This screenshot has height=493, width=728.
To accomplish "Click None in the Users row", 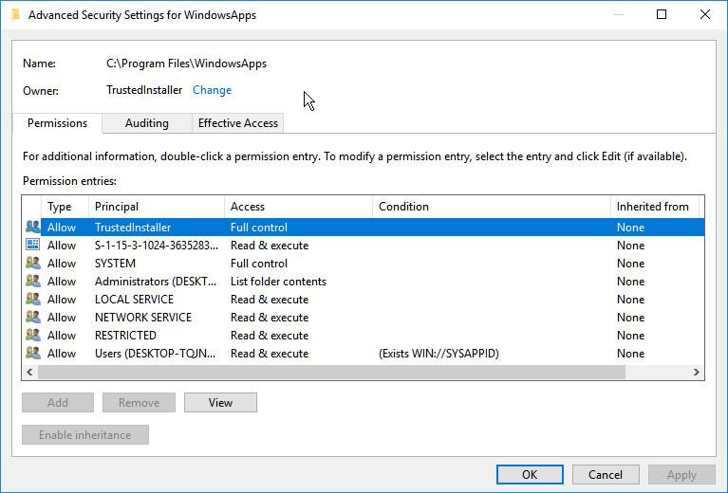I will (x=630, y=354).
